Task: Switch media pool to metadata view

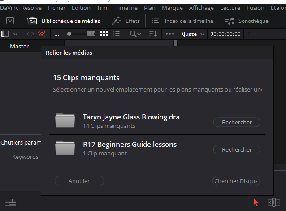Action: (x=91, y=34)
